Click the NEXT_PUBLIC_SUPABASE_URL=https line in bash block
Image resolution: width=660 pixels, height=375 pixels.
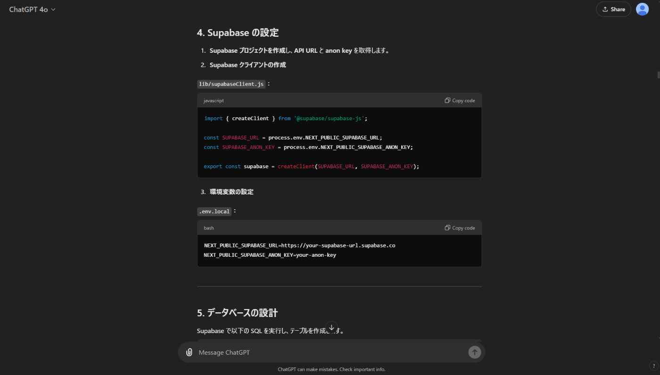click(x=299, y=245)
